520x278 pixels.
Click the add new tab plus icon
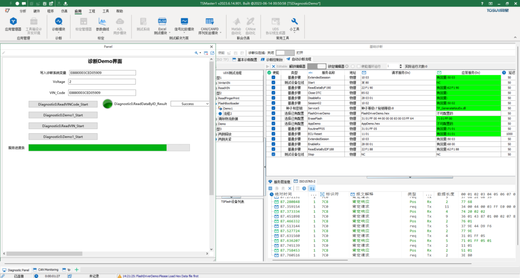click(x=77, y=270)
